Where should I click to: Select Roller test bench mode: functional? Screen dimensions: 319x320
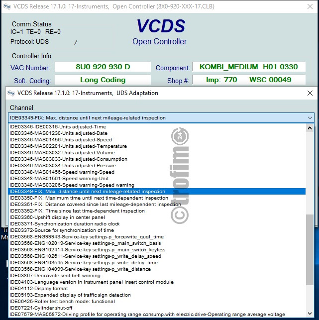[157, 302]
